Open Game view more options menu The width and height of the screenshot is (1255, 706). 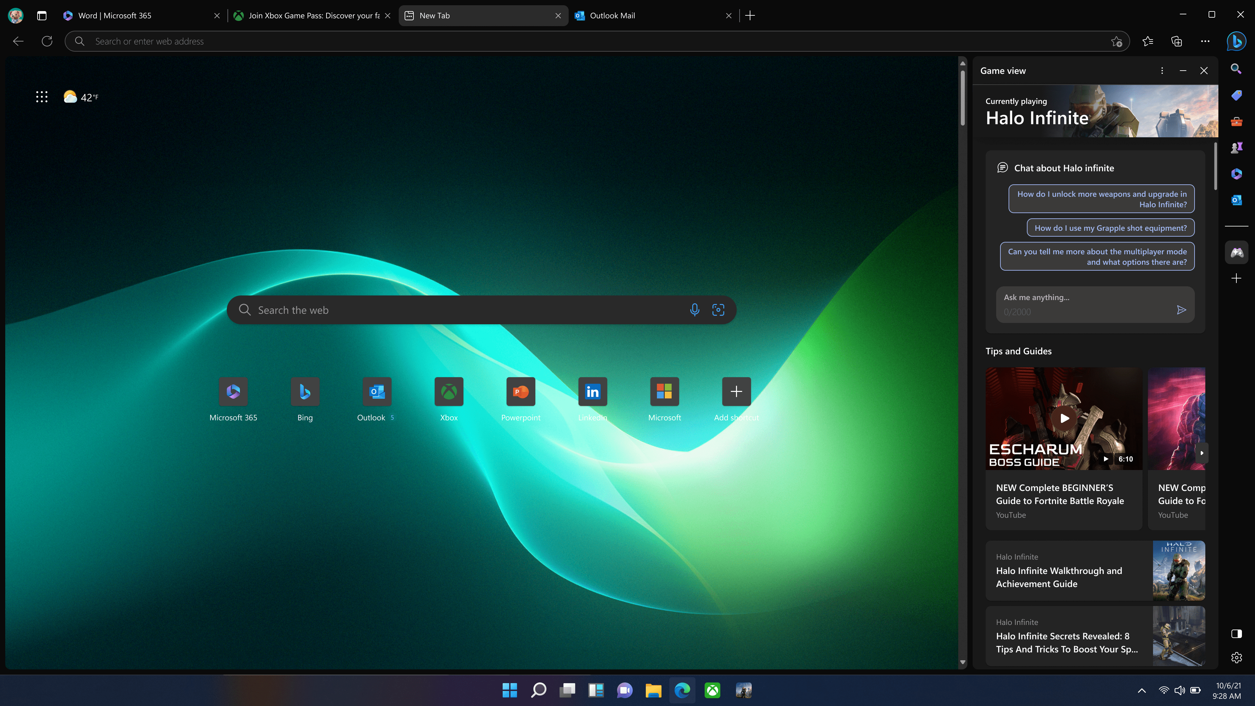[x=1162, y=71]
